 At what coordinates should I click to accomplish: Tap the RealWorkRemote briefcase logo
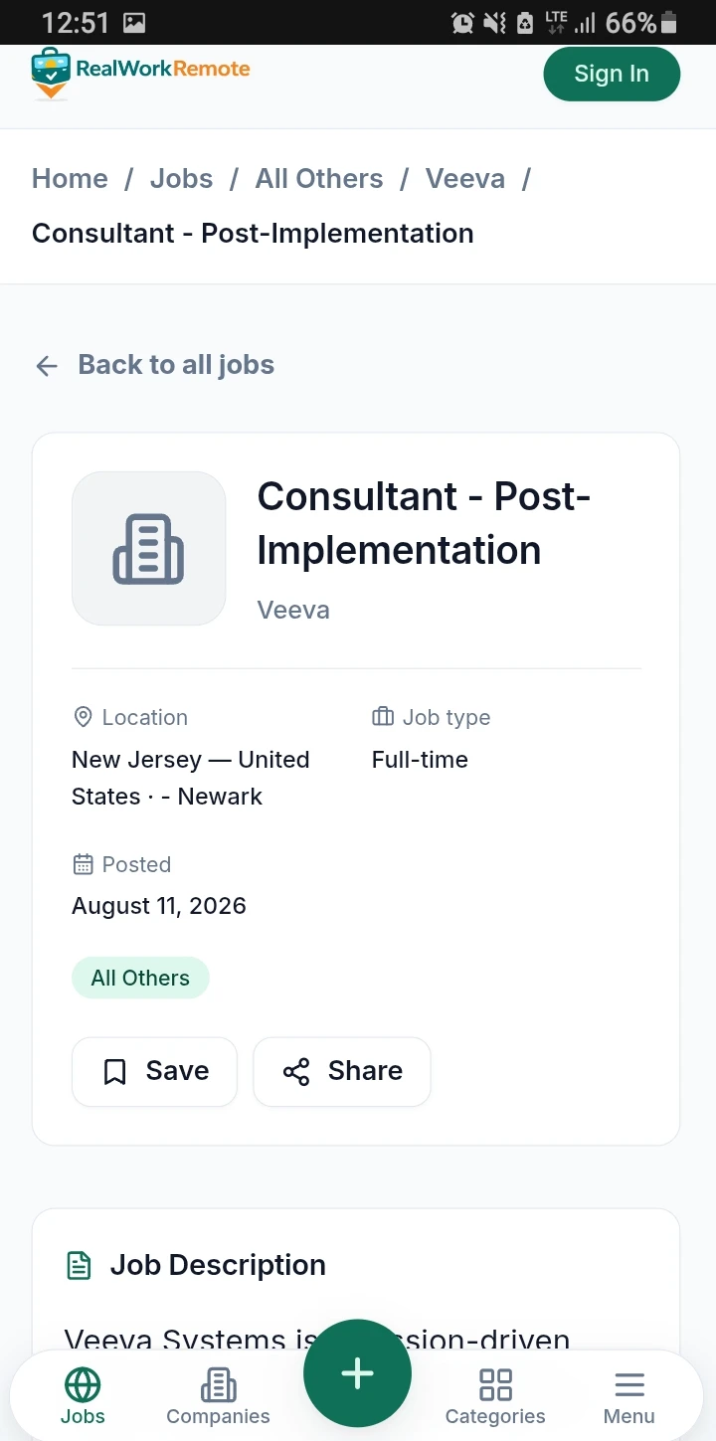click(x=51, y=73)
